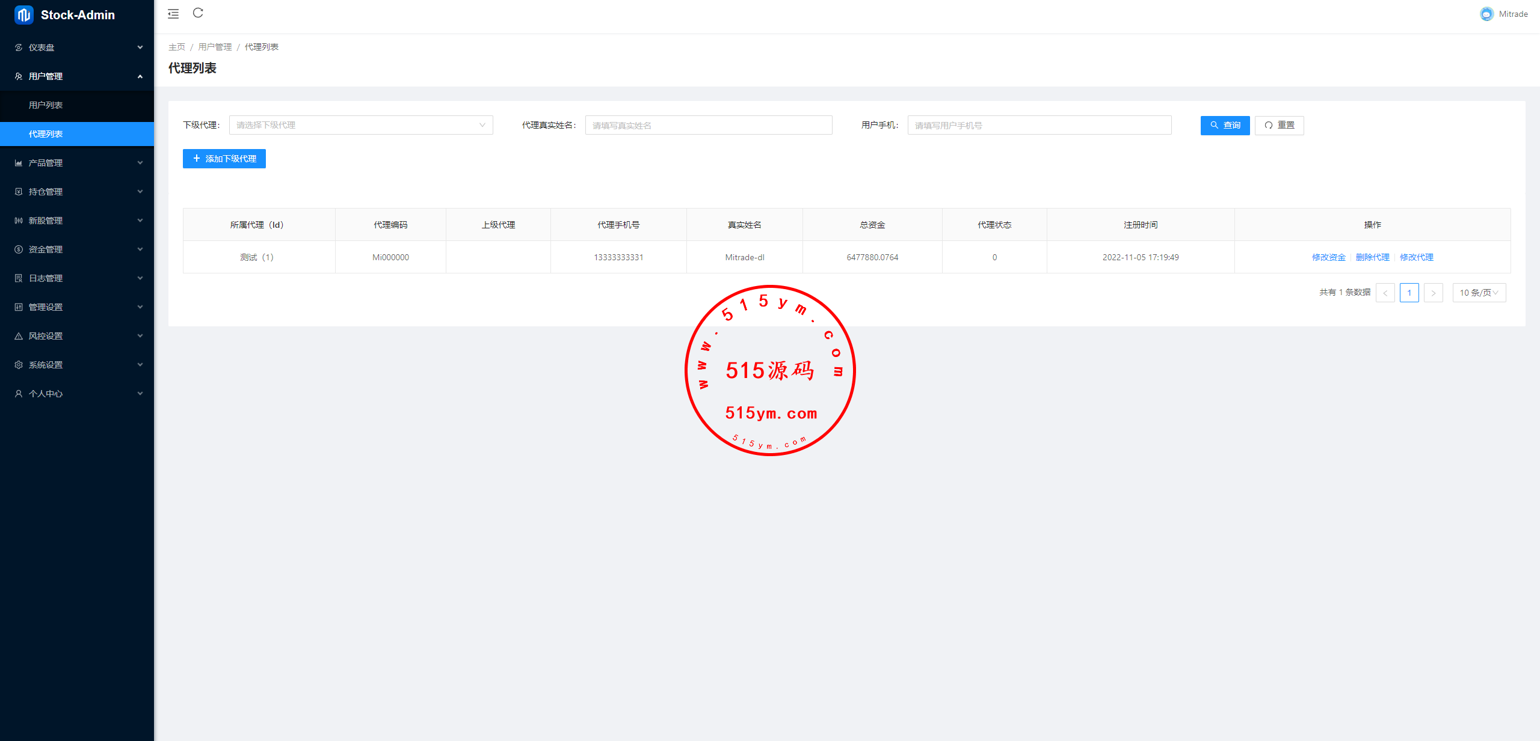Click the 删除代理 link in table row
The image size is (1540, 741).
coord(1372,257)
